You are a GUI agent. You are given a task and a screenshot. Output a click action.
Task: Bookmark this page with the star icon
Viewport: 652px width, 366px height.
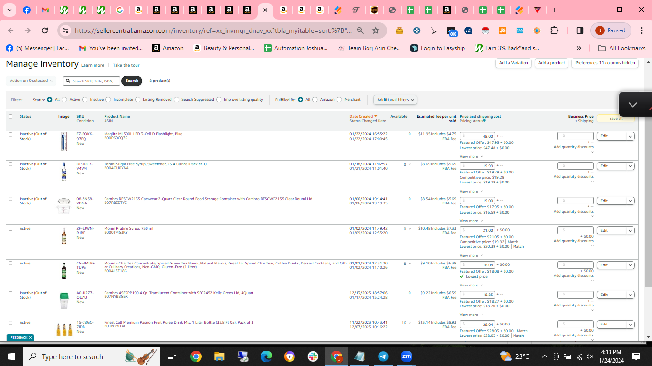point(376,30)
